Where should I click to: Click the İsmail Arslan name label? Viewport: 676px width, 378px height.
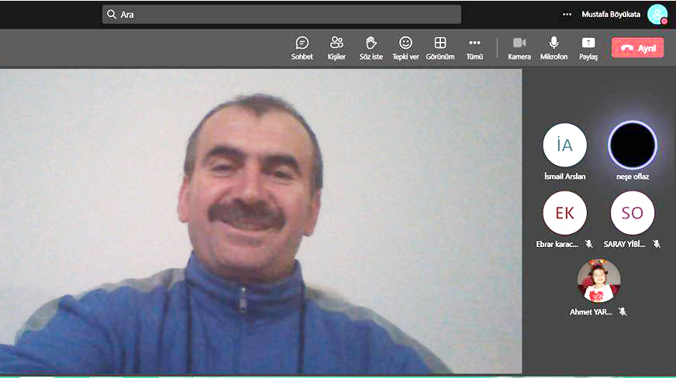[564, 176]
